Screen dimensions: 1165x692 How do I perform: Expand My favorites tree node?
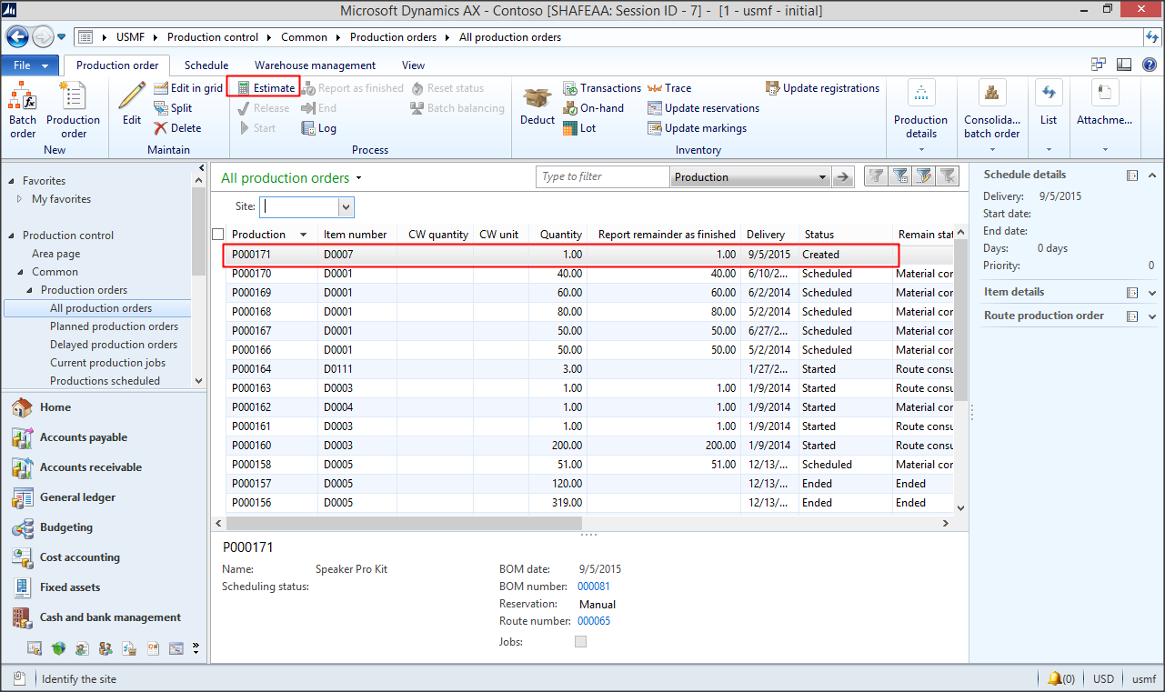(x=19, y=199)
